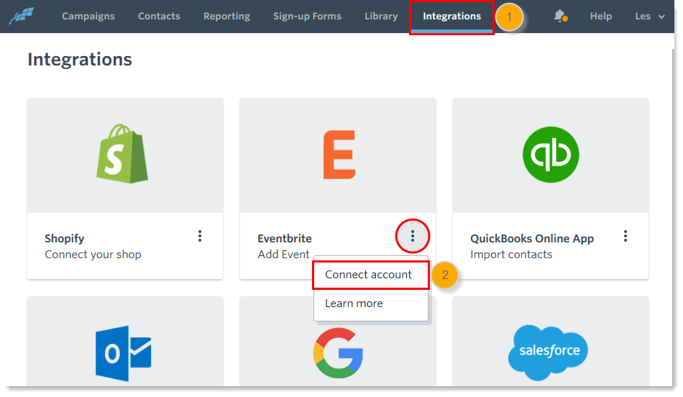
Task: Click the Help link in the navbar
Action: [x=600, y=16]
